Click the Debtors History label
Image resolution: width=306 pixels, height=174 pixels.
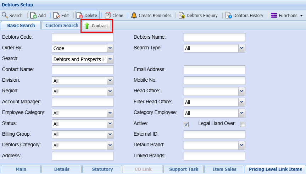(248, 15)
